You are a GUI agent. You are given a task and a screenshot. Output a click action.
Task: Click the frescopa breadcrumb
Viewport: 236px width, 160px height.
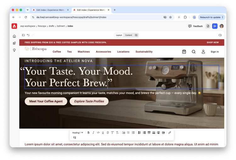coord(42,26)
